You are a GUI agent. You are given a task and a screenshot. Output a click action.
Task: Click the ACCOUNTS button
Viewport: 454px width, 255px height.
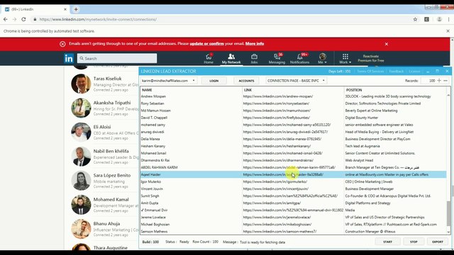[246, 81]
